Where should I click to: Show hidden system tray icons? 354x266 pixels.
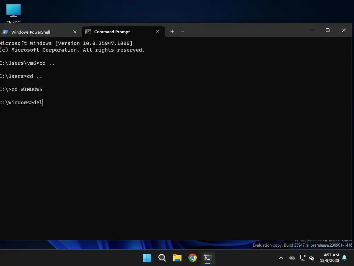[x=281, y=258]
